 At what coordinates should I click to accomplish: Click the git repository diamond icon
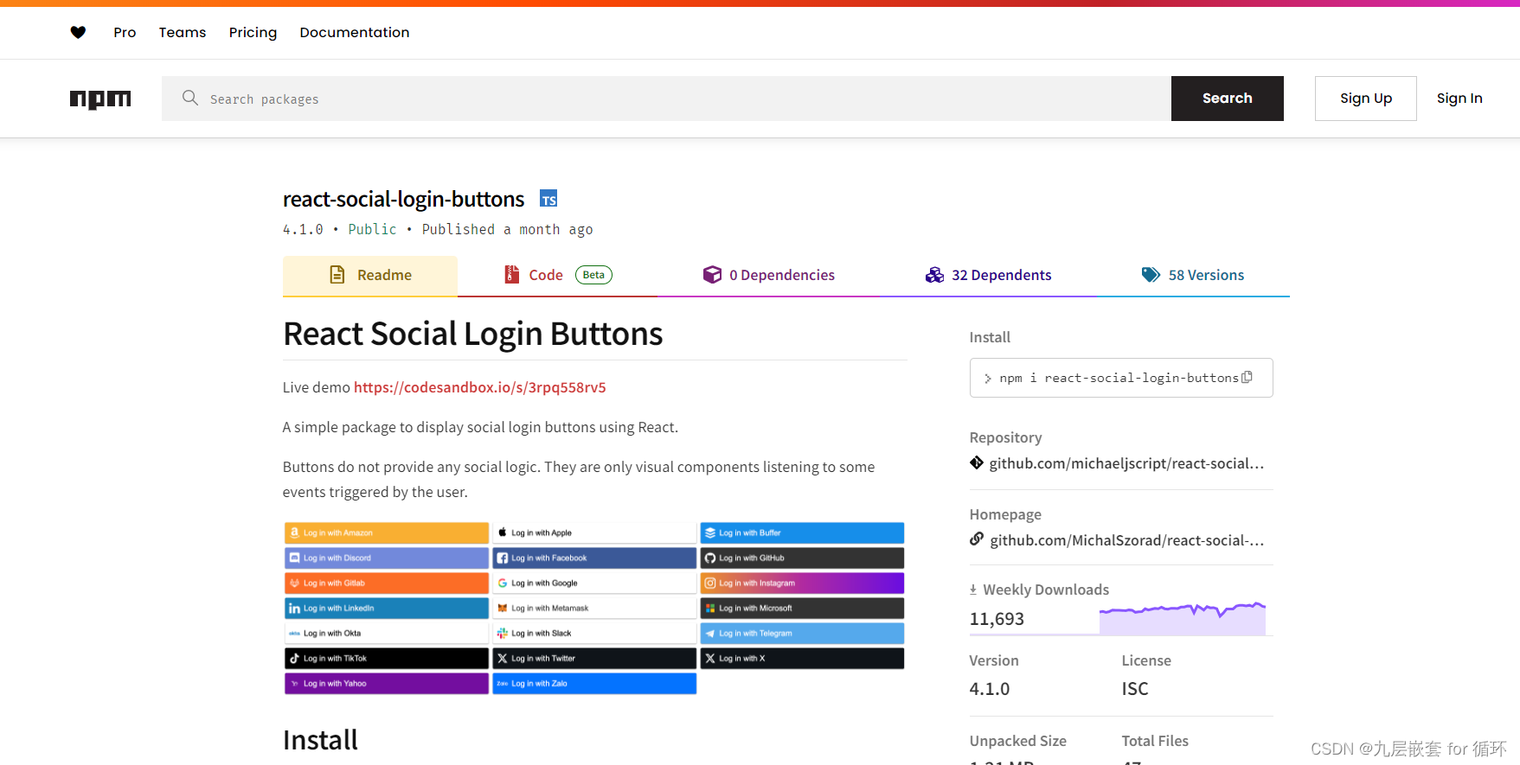[x=977, y=462]
